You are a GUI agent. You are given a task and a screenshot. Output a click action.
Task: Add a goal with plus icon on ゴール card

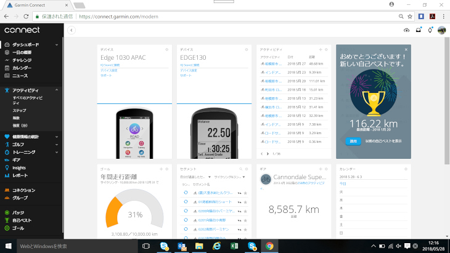tap(161, 169)
